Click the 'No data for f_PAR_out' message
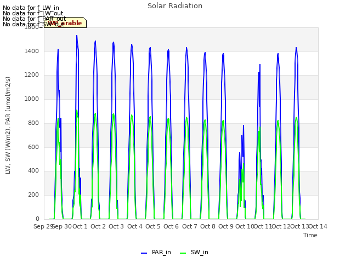The height and width of the screenshot is (263, 351). 34,19
